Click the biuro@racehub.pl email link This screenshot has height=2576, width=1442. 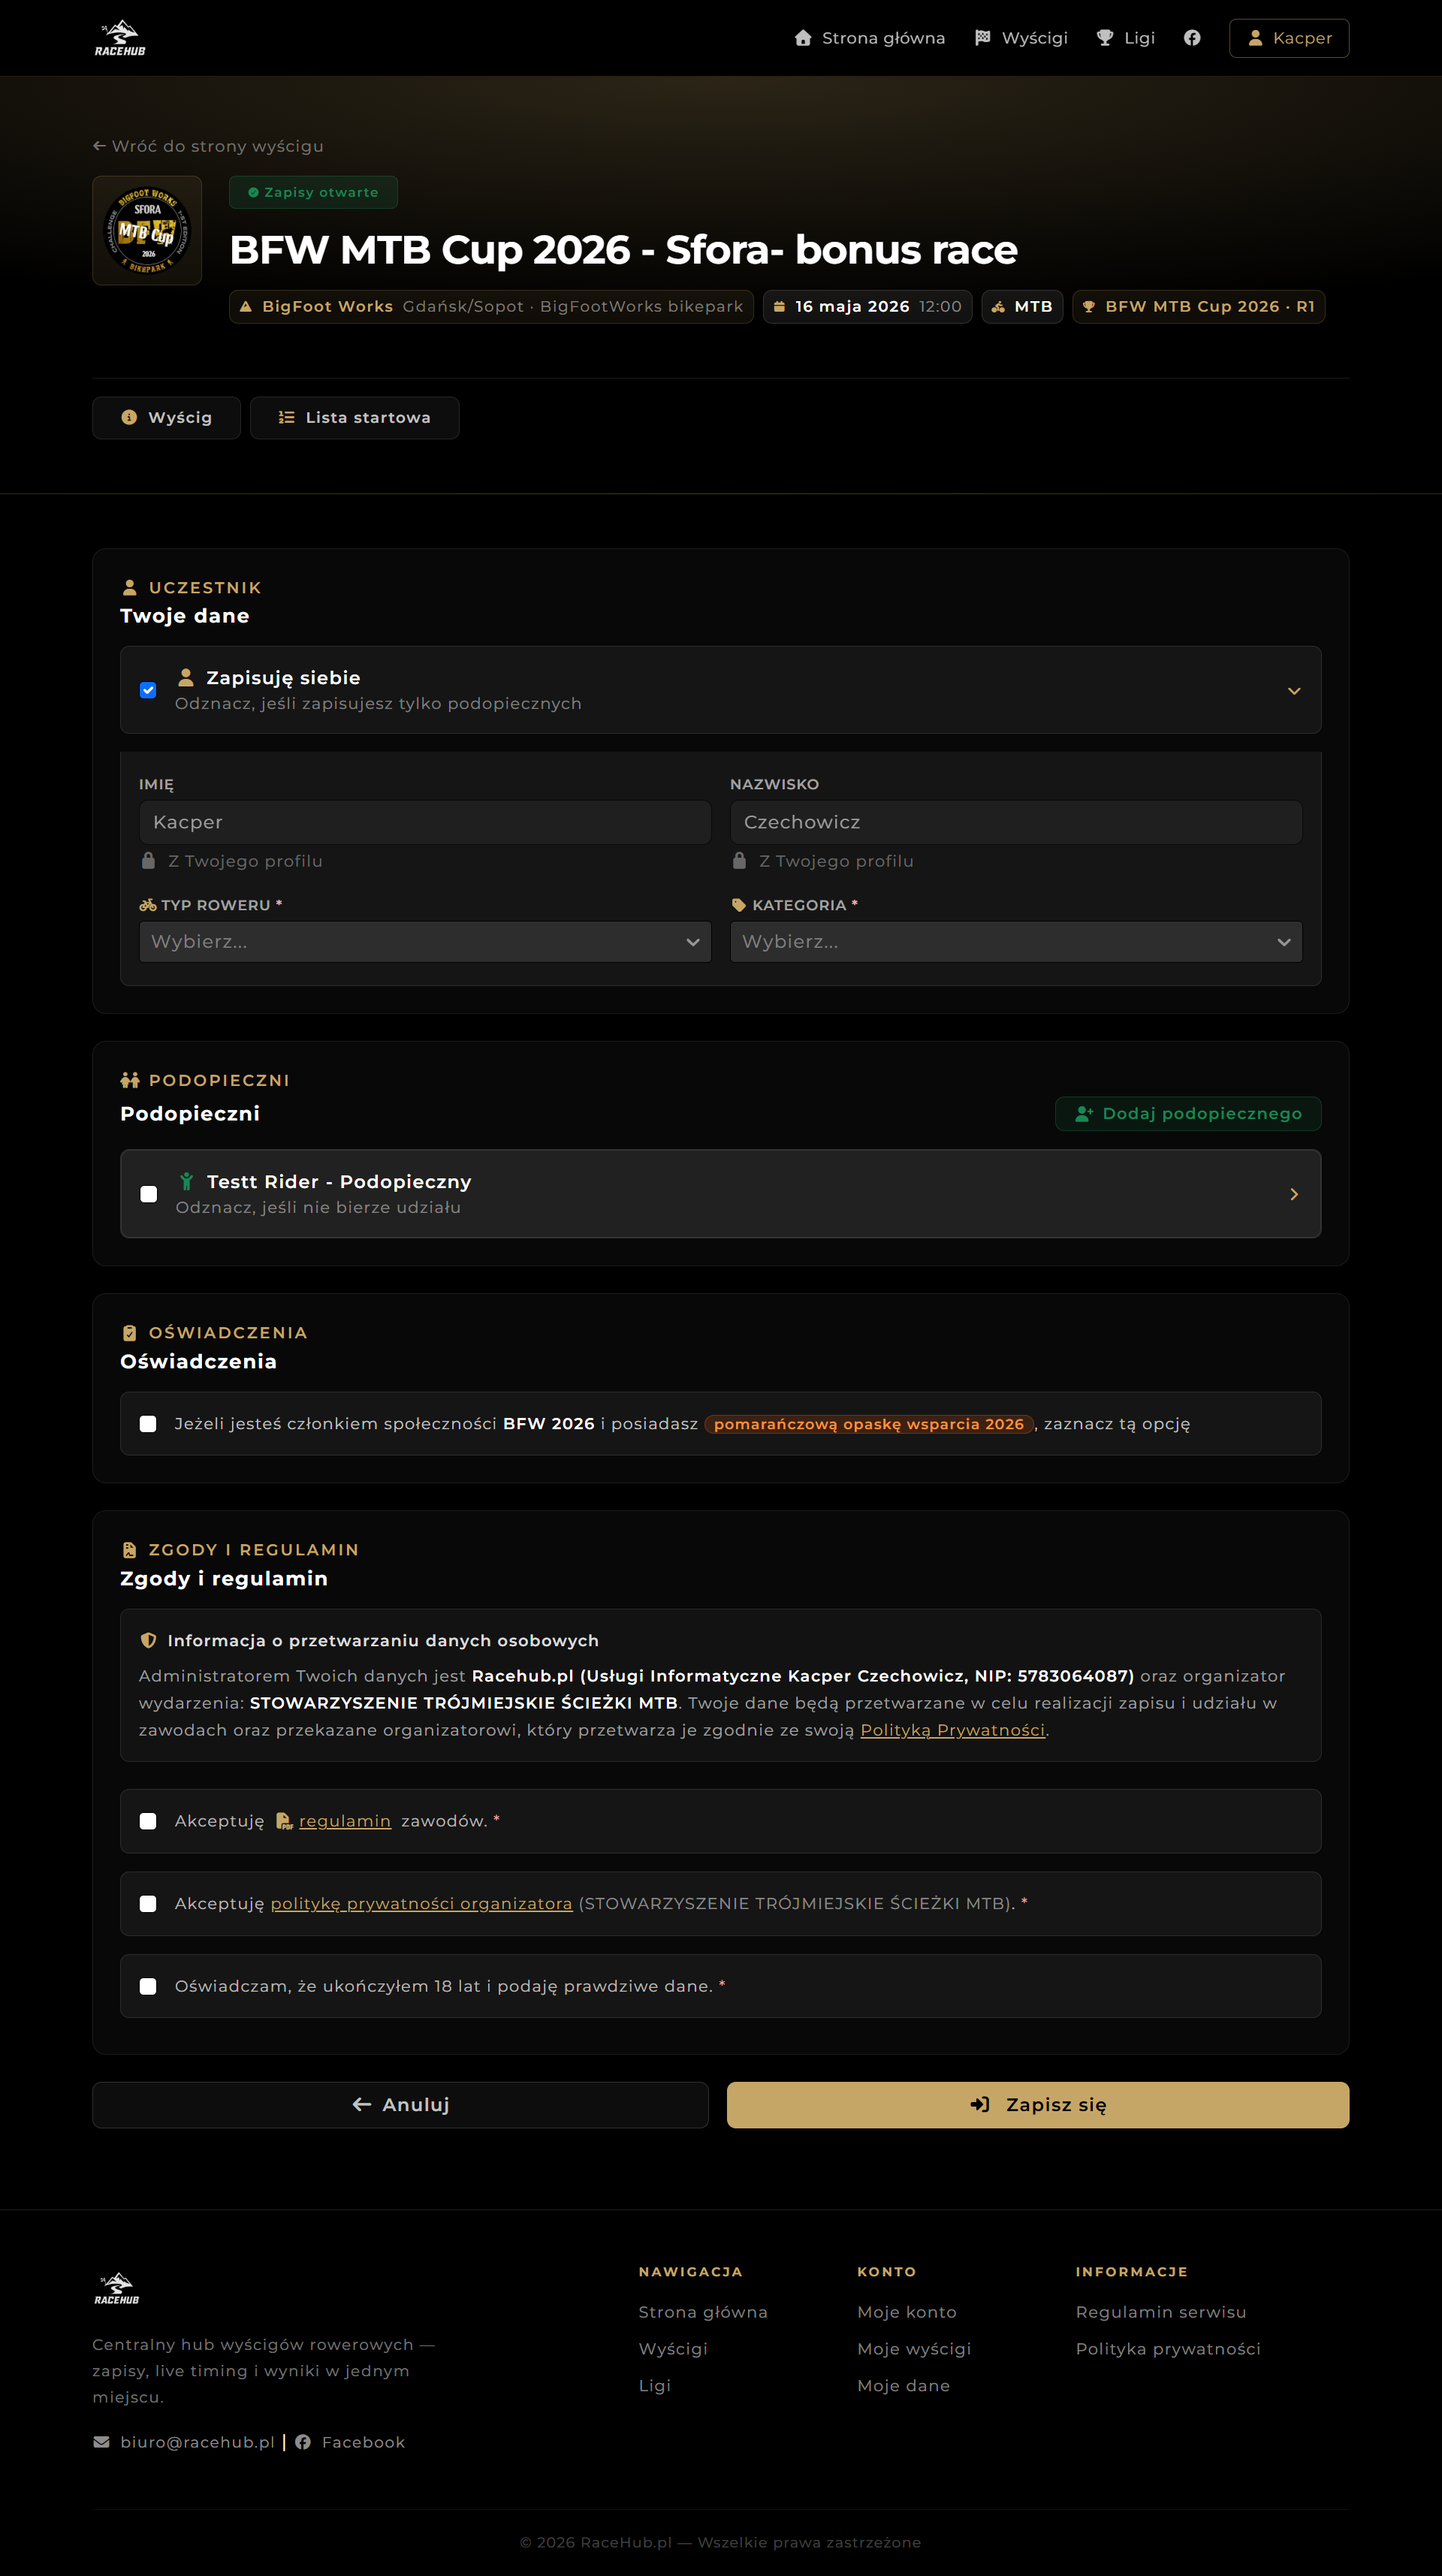point(197,2442)
